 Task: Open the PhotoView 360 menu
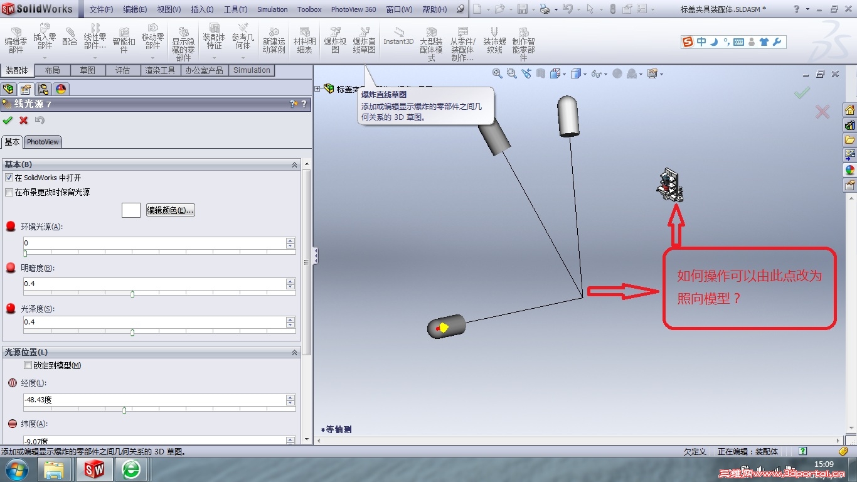tap(353, 9)
